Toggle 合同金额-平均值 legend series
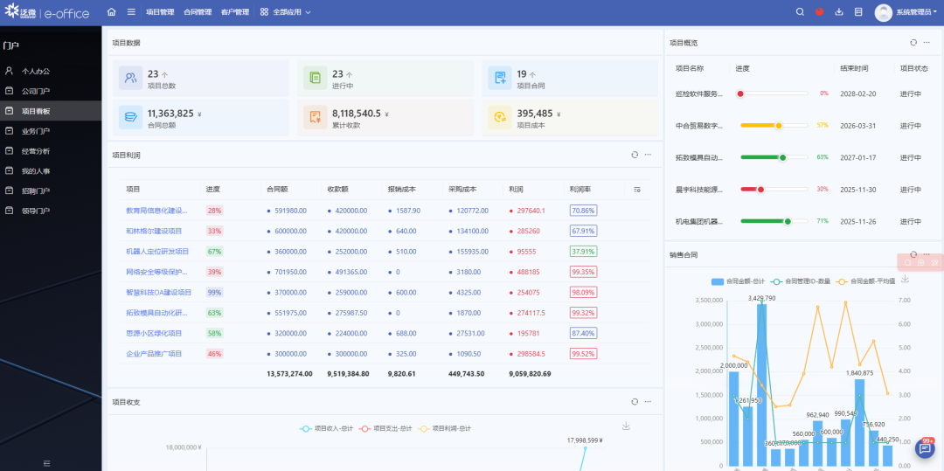 (x=866, y=281)
